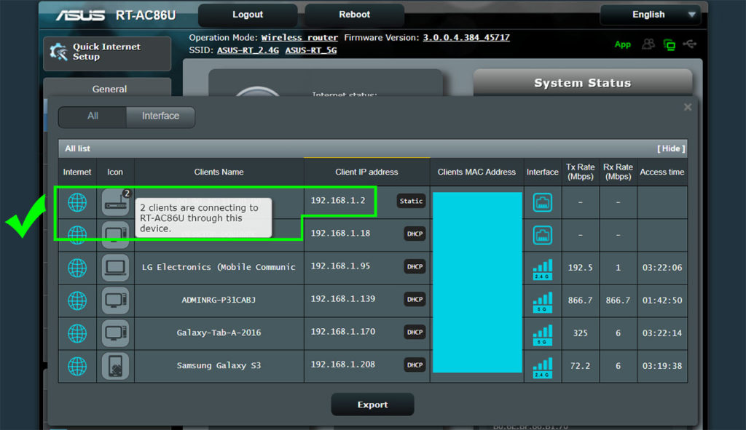Open the guest network clients icon beside App
Image resolution: width=746 pixels, height=430 pixels.
click(x=647, y=44)
